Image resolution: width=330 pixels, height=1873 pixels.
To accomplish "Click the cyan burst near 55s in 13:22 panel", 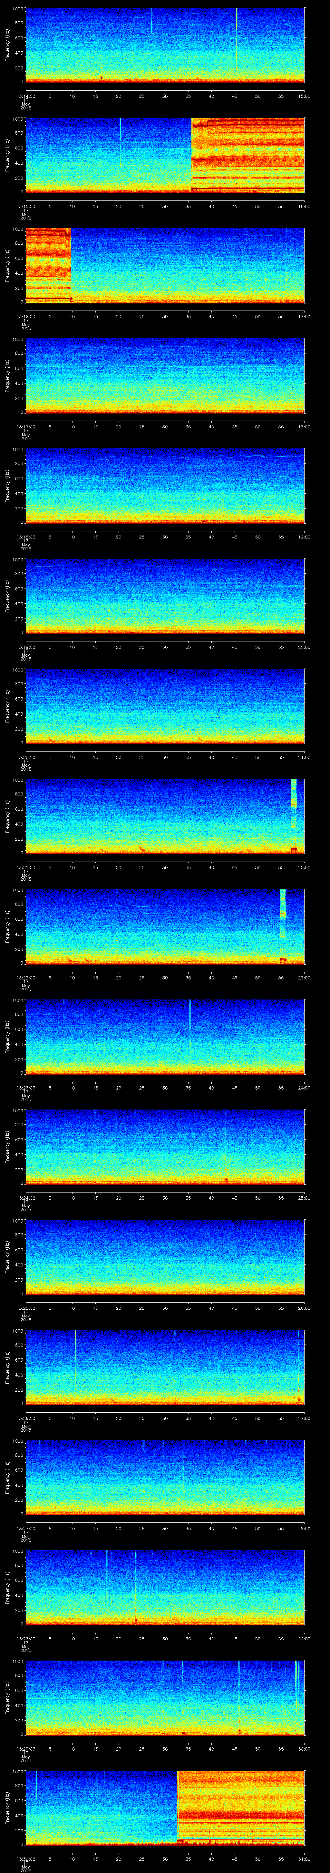I will point(283,914).
